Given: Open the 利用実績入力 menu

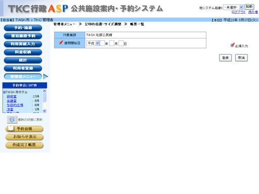Looking at the screenshot, I should (23, 44).
